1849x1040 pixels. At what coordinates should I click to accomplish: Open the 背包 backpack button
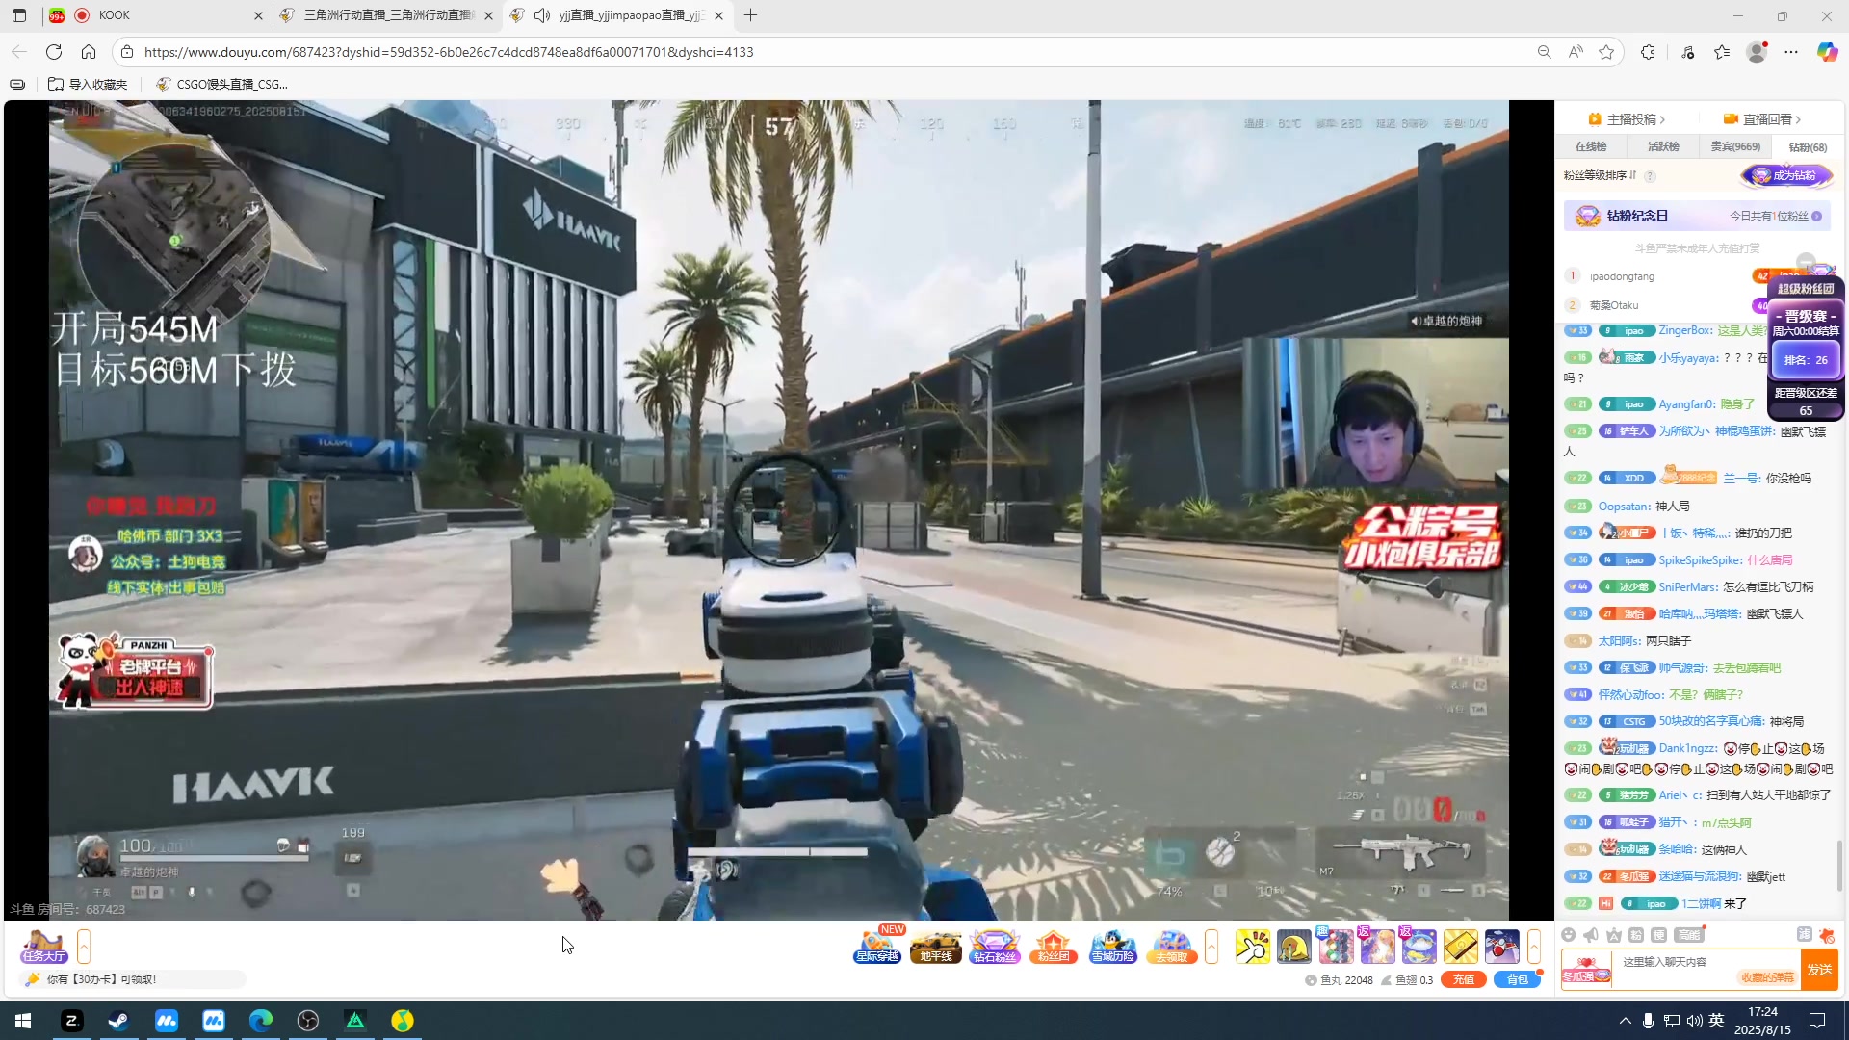(1517, 979)
